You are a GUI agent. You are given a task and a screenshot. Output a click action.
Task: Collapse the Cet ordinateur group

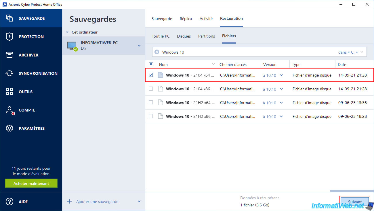(67, 32)
